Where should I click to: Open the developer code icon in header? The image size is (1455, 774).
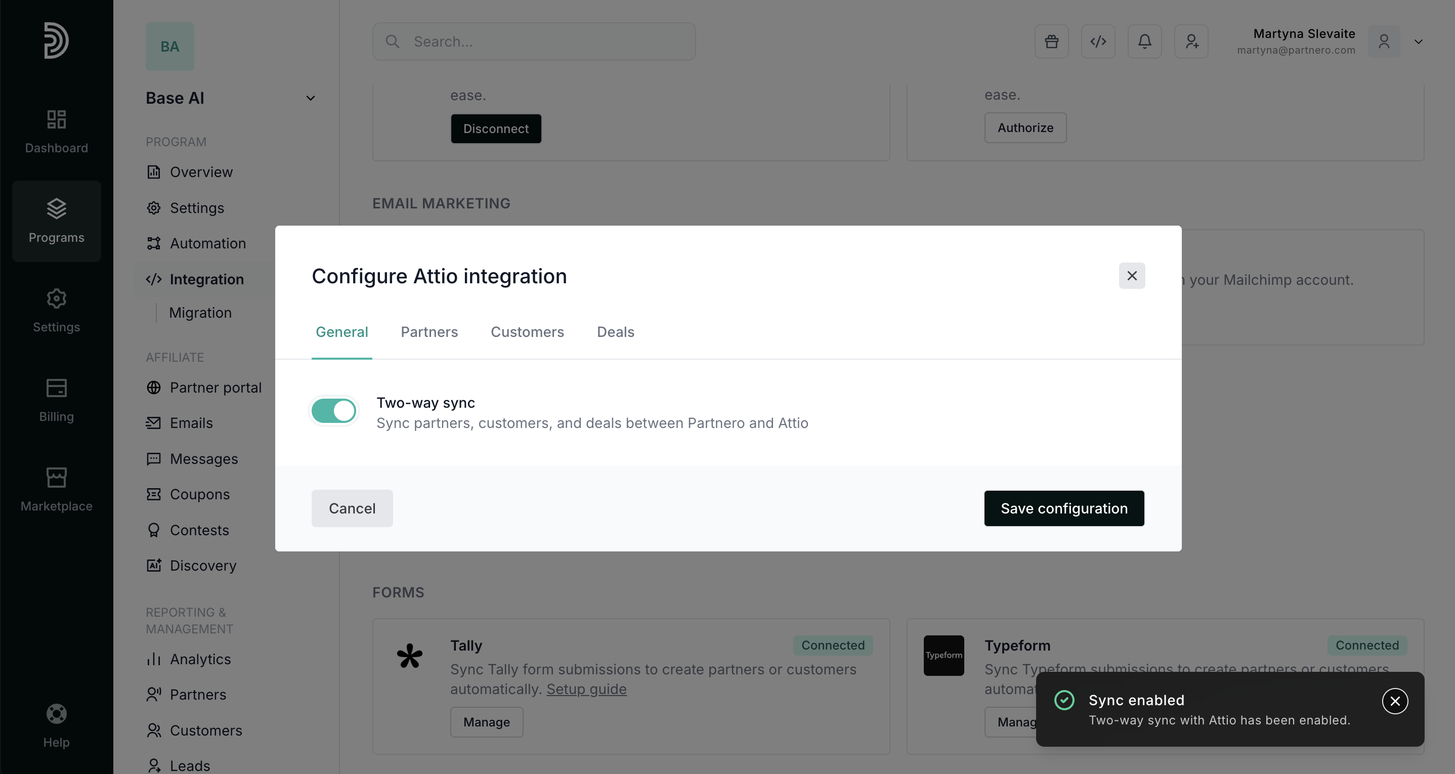(1097, 41)
